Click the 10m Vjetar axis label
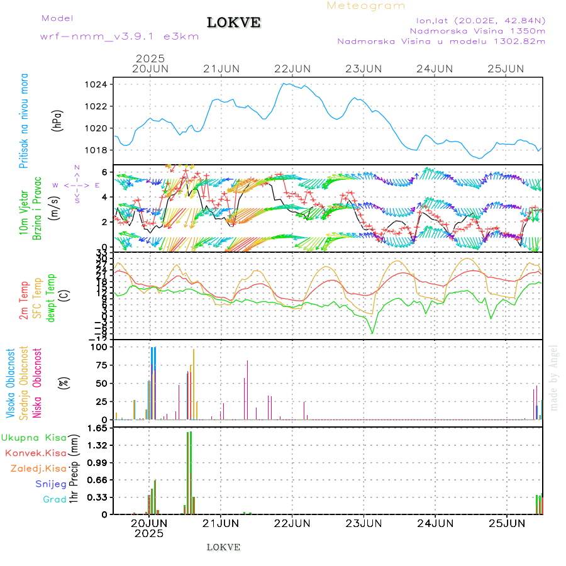566x566 pixels. pos(25,212)
